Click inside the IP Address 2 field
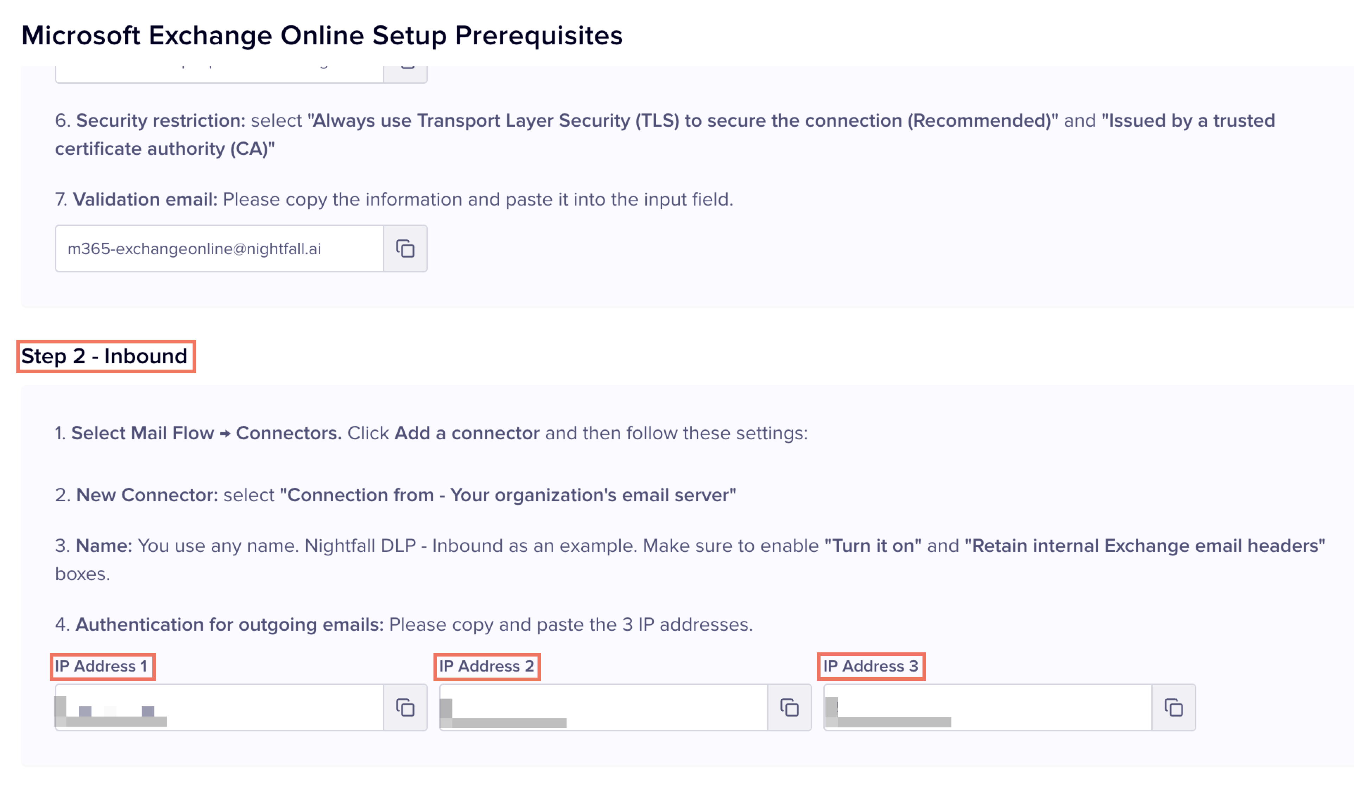The width and height of the screenshot is (1354, 787). coord(603,707)
